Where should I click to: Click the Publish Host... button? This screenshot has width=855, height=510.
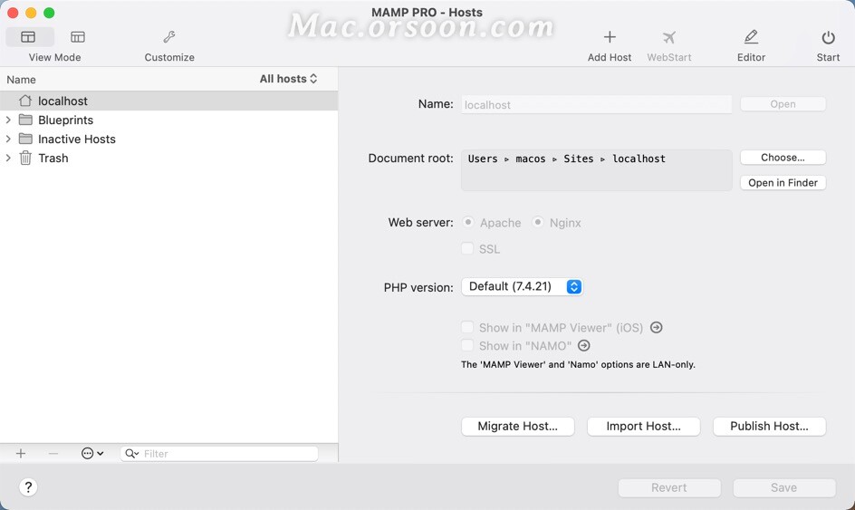[769, 426]
